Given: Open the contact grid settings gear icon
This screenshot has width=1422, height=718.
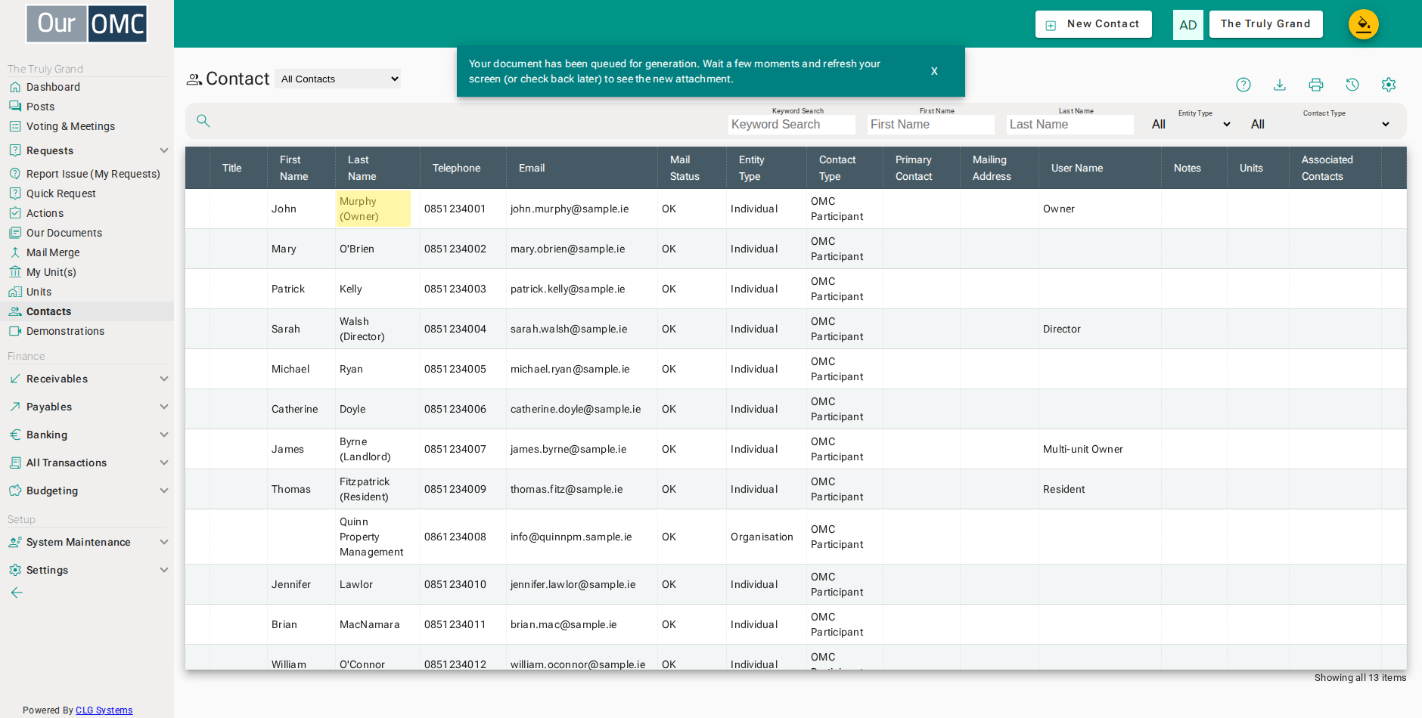Looking at the screenshot, I should click(x=1389, y=85).
